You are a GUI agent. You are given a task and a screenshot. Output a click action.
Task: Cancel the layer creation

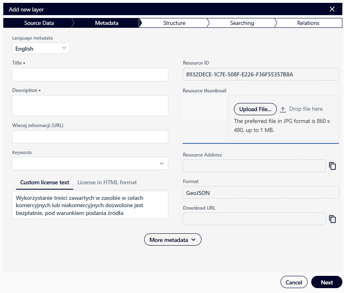(294, 282)
